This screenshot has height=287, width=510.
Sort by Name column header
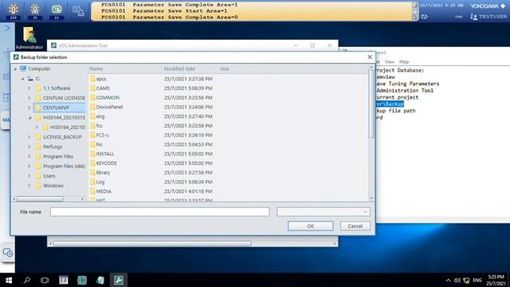click(96, 69)
